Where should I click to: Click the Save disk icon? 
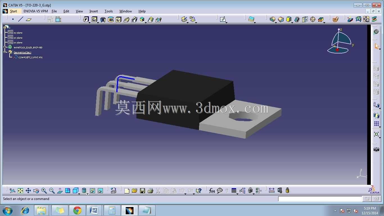pyautogui.click(x=143, y=191)
